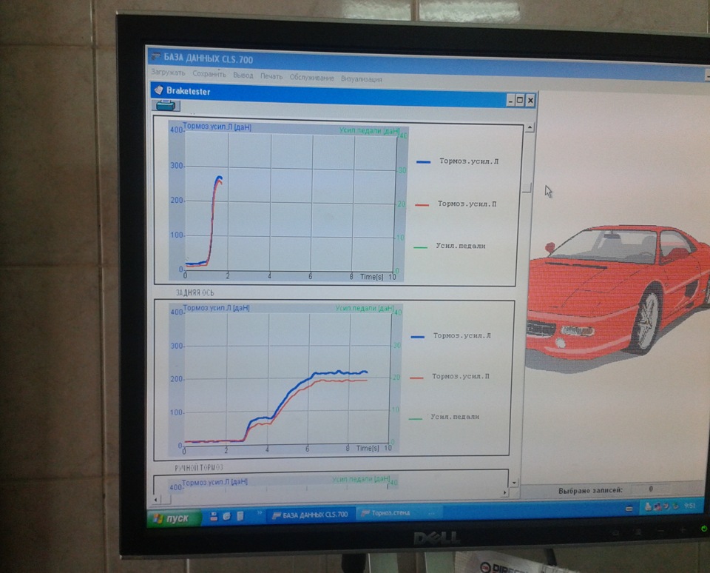The width and height of the screenshot is (710, 573).
Task: Click top chart Тормоз усил.Л [даН] axis title
Action: click(x=217, y=127)
